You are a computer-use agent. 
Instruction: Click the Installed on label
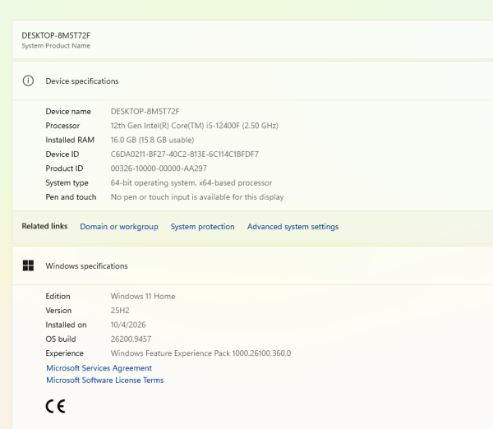coord(66,325)
